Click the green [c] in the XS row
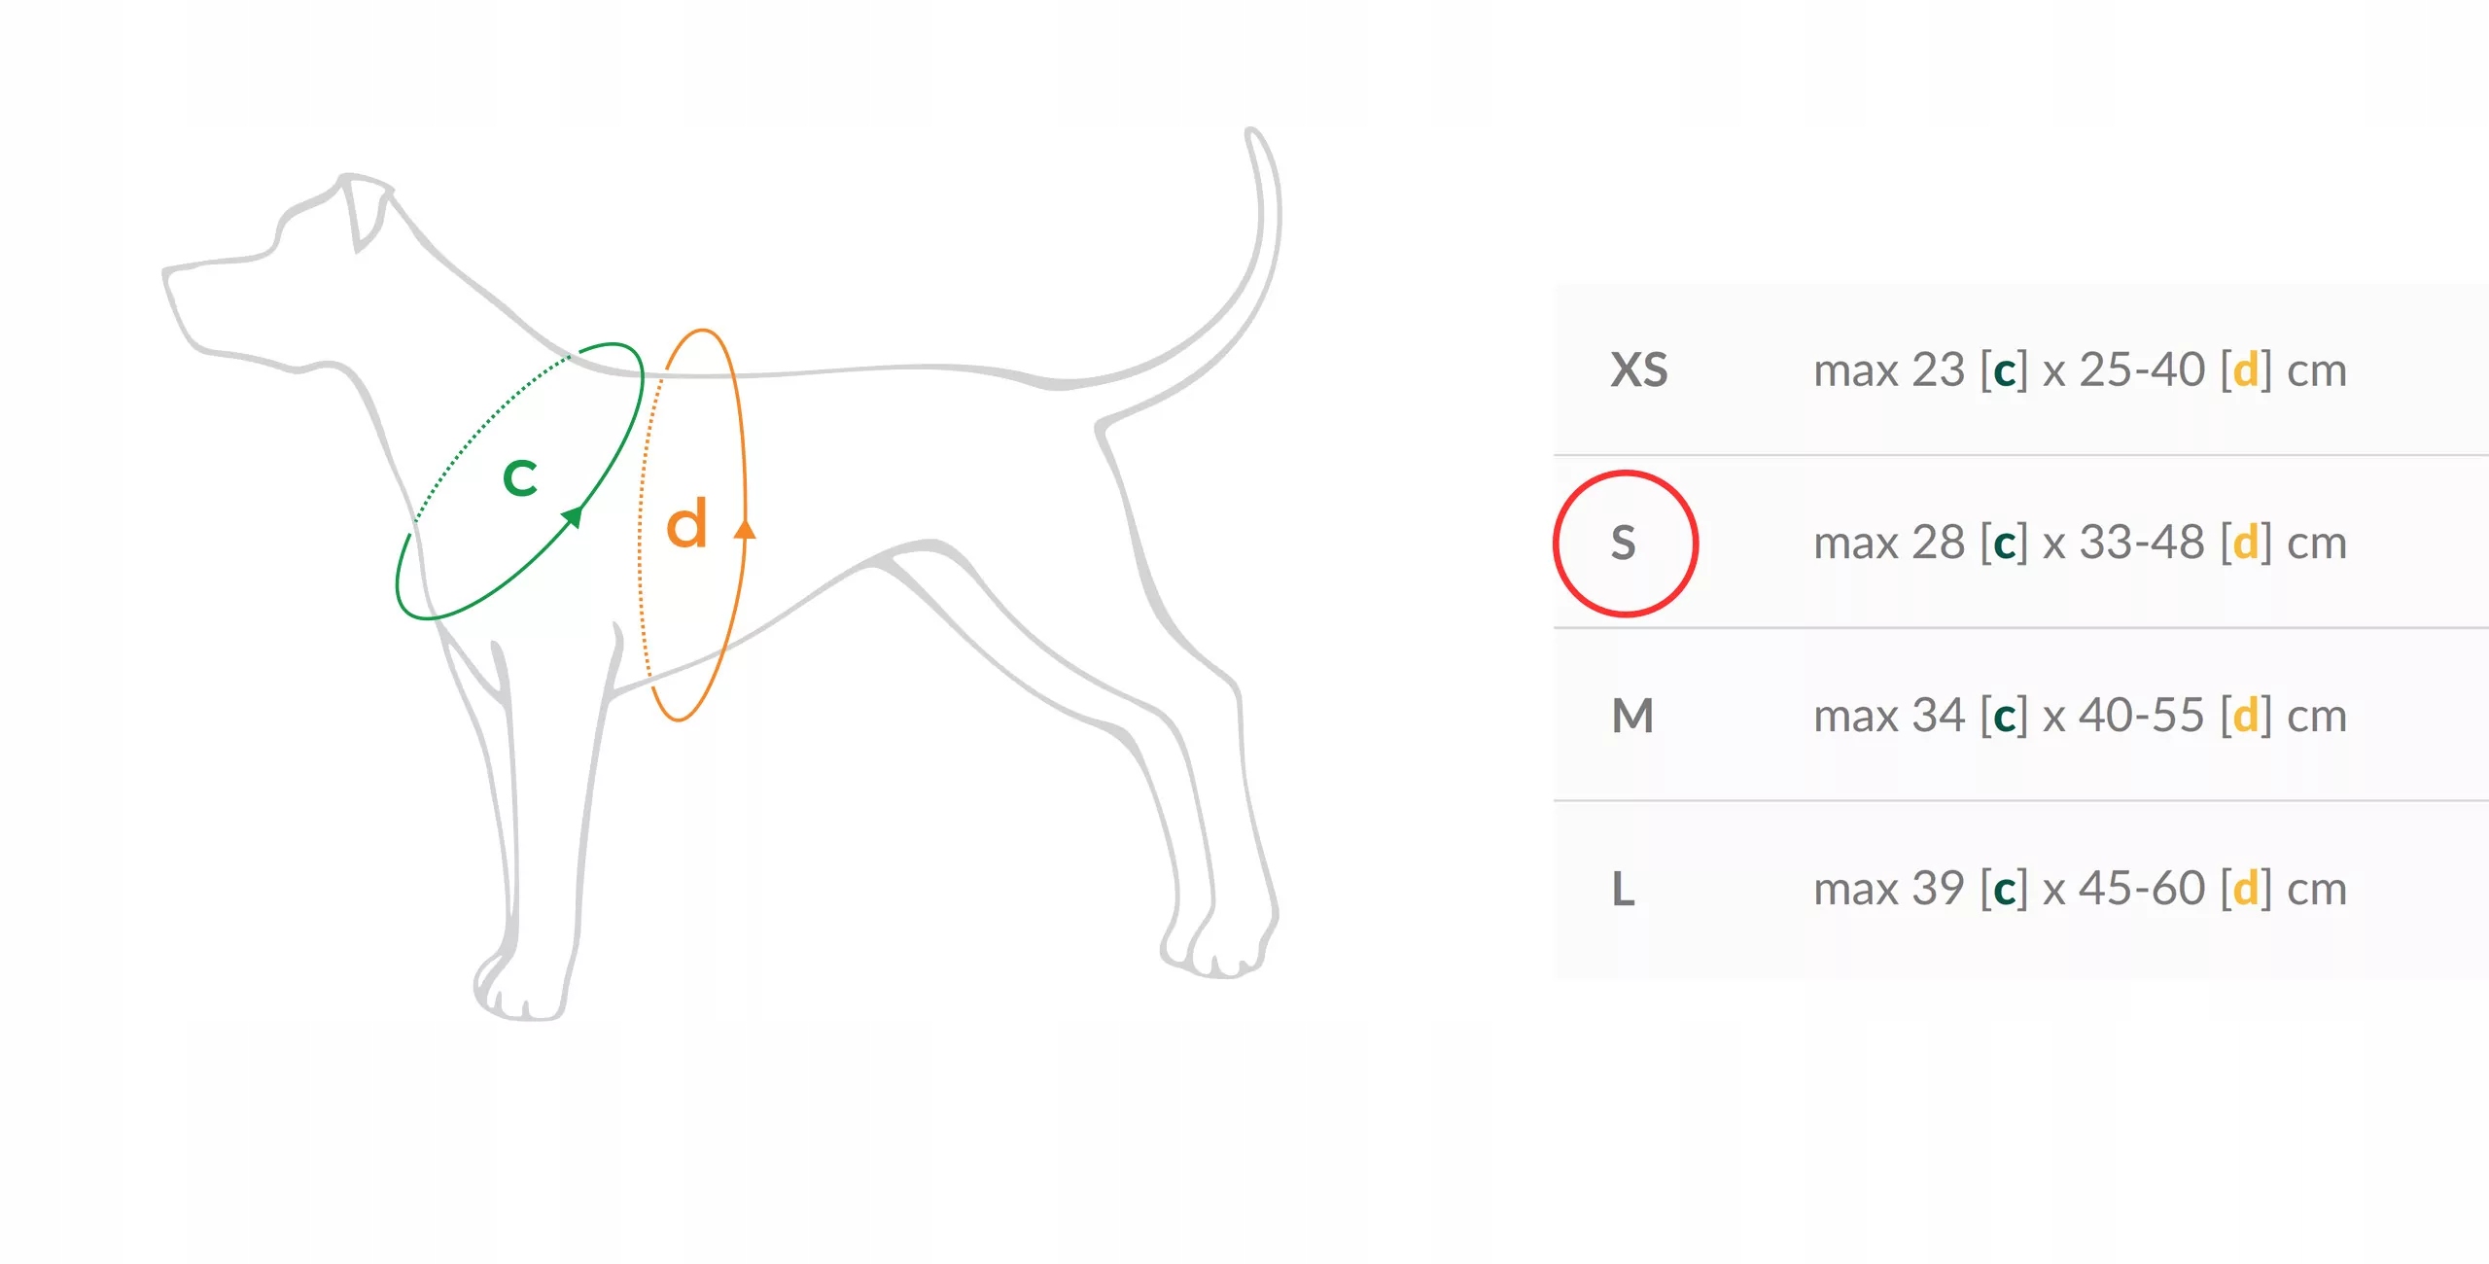2489x1264 pixels. pyautogui.click(x=2005, y=371)
